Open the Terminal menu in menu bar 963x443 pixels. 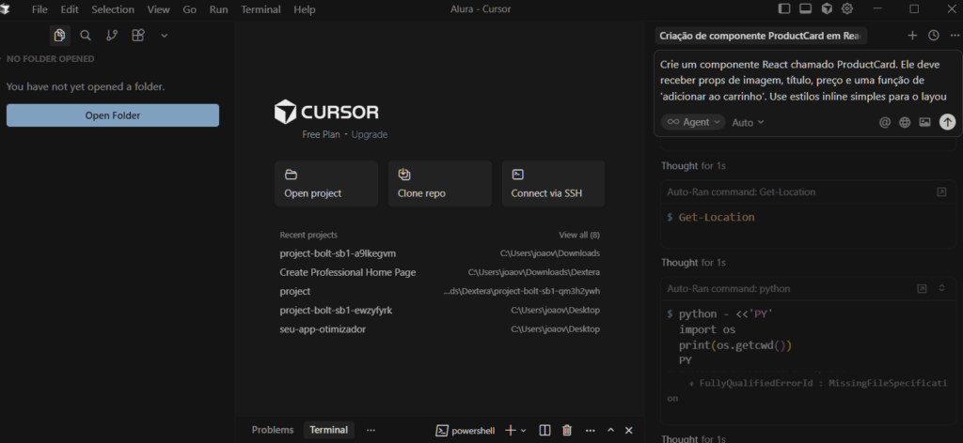tap(260, 8)
